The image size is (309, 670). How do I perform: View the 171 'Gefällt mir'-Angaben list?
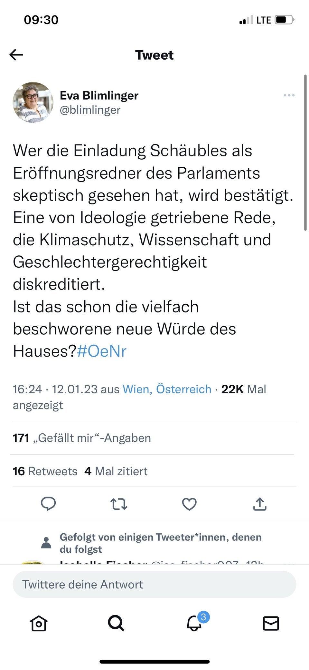pyautogui.click(x=81, y=438)
